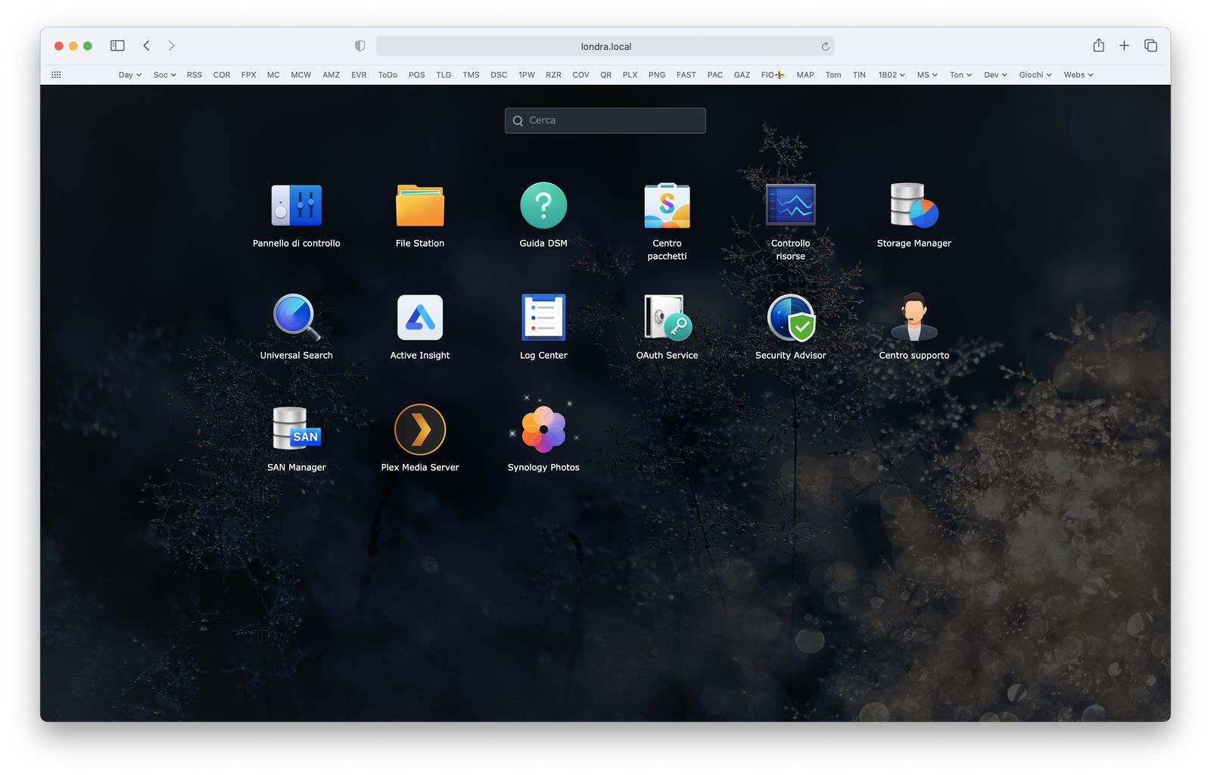The image size is (1211, 775).
Task: Open the DSC bookmark
Action: (x=499, y=75)
